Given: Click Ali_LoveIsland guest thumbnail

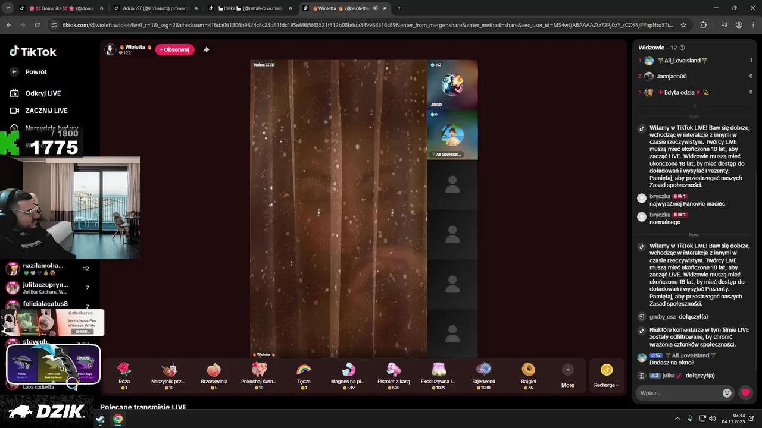Looking at the screenshot, I should pos(452,135).
